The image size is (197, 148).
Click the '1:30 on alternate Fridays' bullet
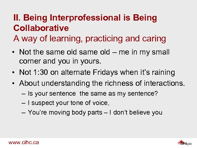coord(97,72)
